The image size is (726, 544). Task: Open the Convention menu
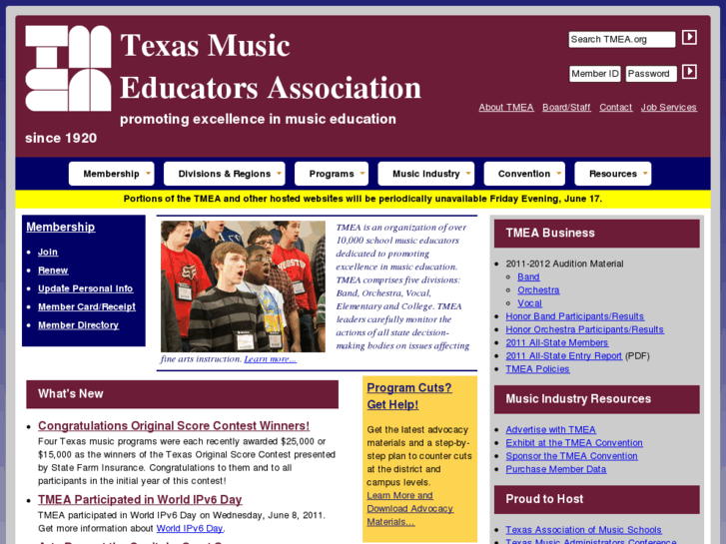pos(524,174)
